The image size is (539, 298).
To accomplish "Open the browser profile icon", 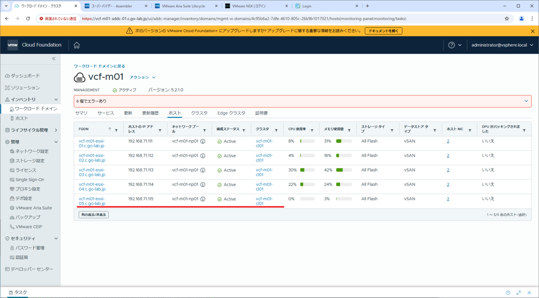I will point(521,19).
